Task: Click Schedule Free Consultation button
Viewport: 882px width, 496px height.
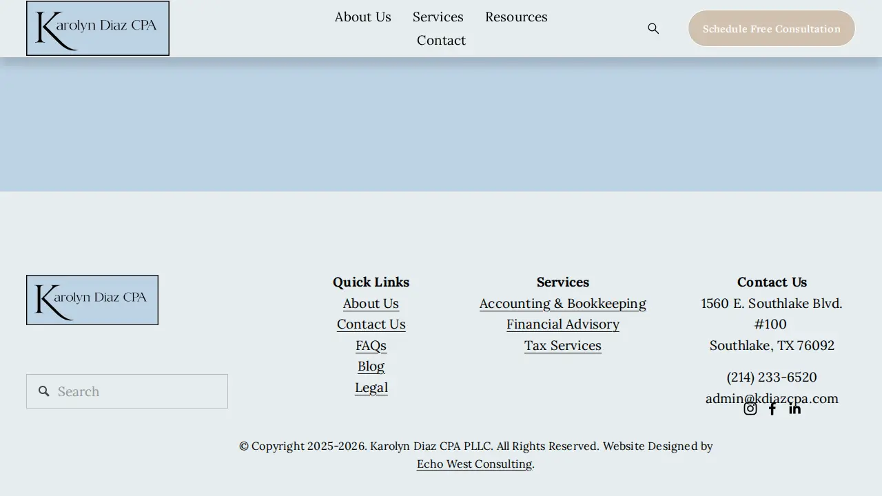Action: click(772, 28)
